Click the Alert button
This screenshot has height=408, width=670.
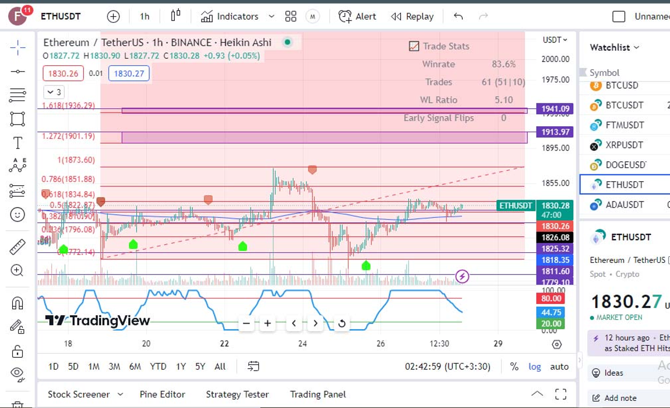(x=357, y=16)
